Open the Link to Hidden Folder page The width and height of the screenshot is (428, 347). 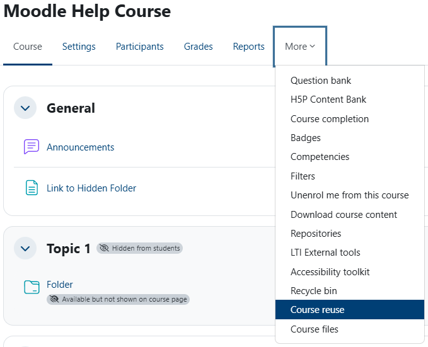(91, 188)
